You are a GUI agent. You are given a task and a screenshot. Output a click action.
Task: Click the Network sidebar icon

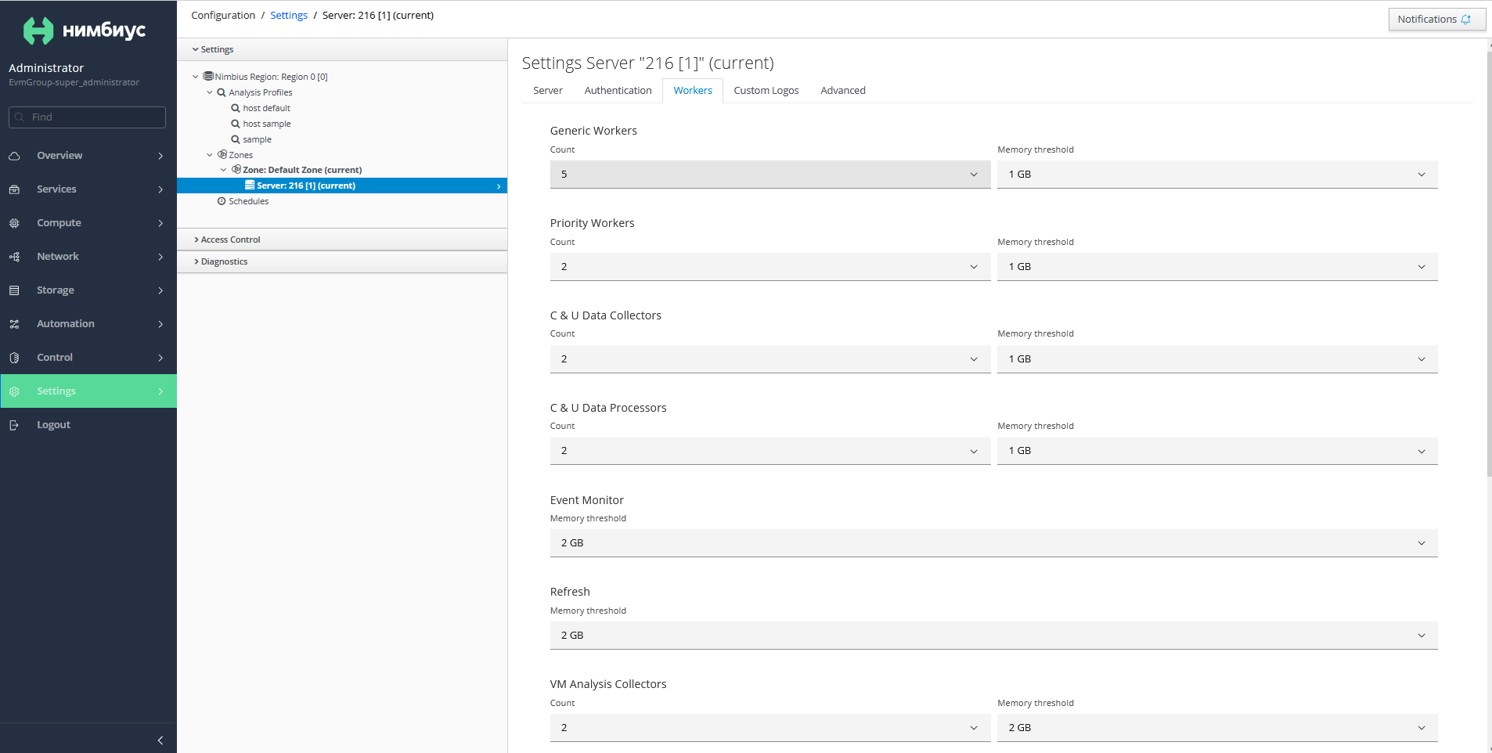[x=14, y=257]
